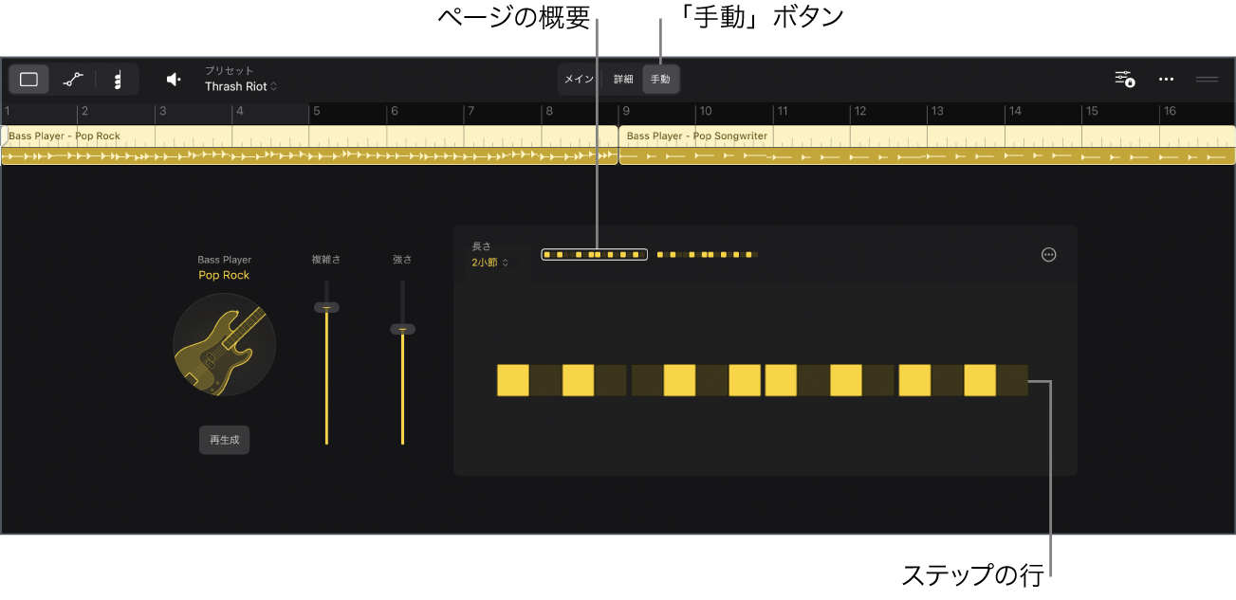Toggle the fourth step in the step row

click(611, 380)
